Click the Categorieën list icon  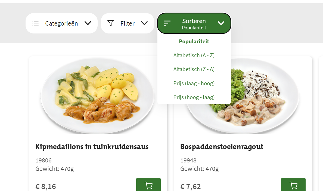point(35,23)
